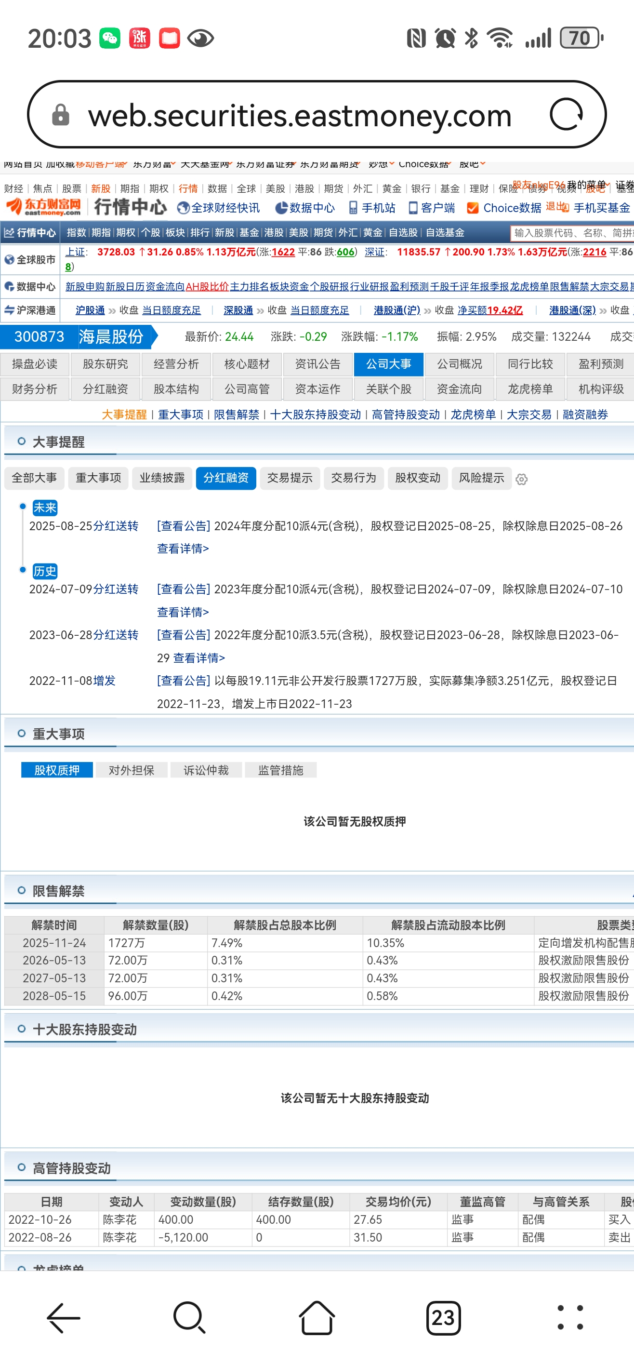Image resolution: width=634 pixels, height=1365 pixels.
Task: Focus the stock code search box
Action: 572,233
